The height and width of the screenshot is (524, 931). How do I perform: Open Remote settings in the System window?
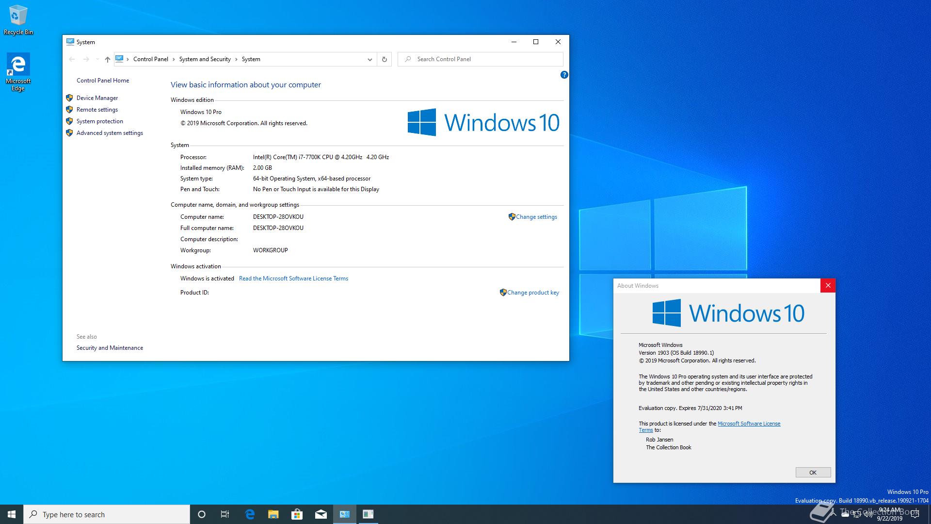point(97,110)
